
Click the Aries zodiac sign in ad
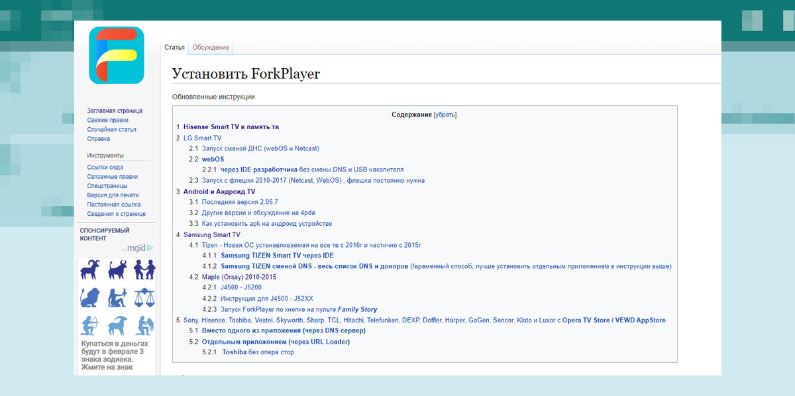[90, 270]
